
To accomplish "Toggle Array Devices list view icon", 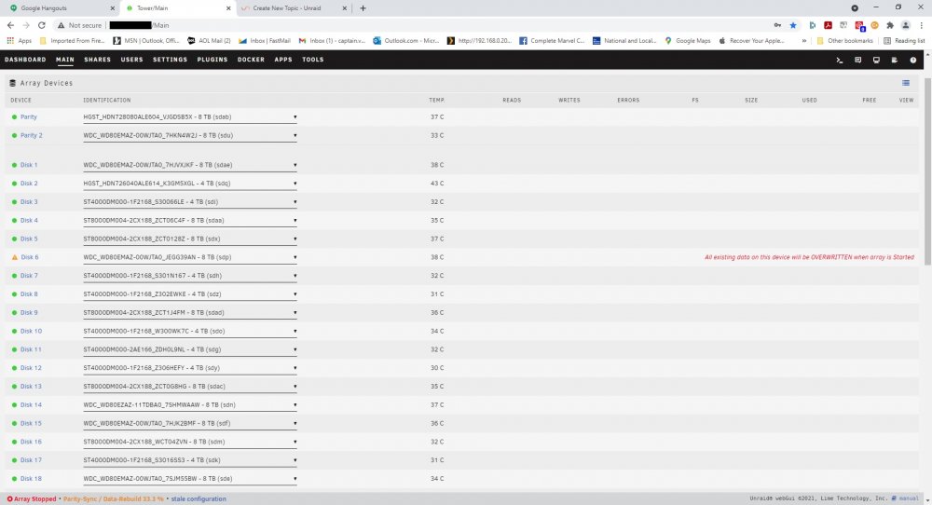I will (906, 83).
